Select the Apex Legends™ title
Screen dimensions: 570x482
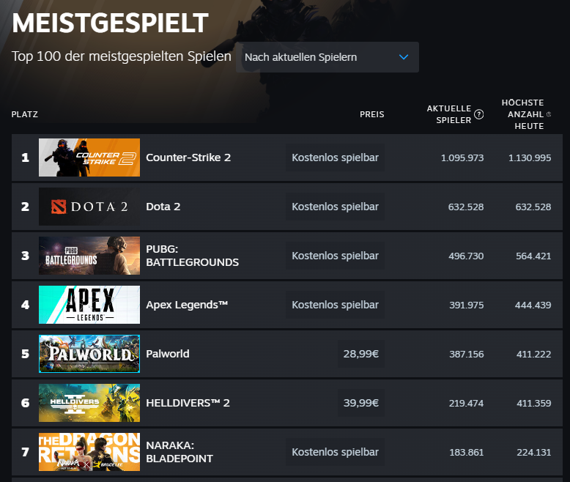point(187,305)
